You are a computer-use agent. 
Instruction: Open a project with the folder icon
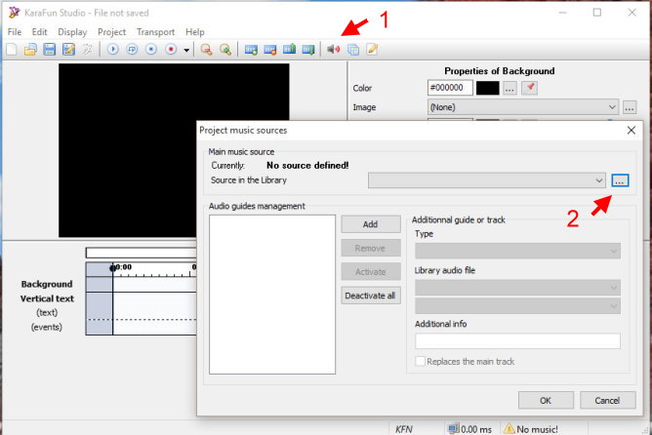(30, 50)
